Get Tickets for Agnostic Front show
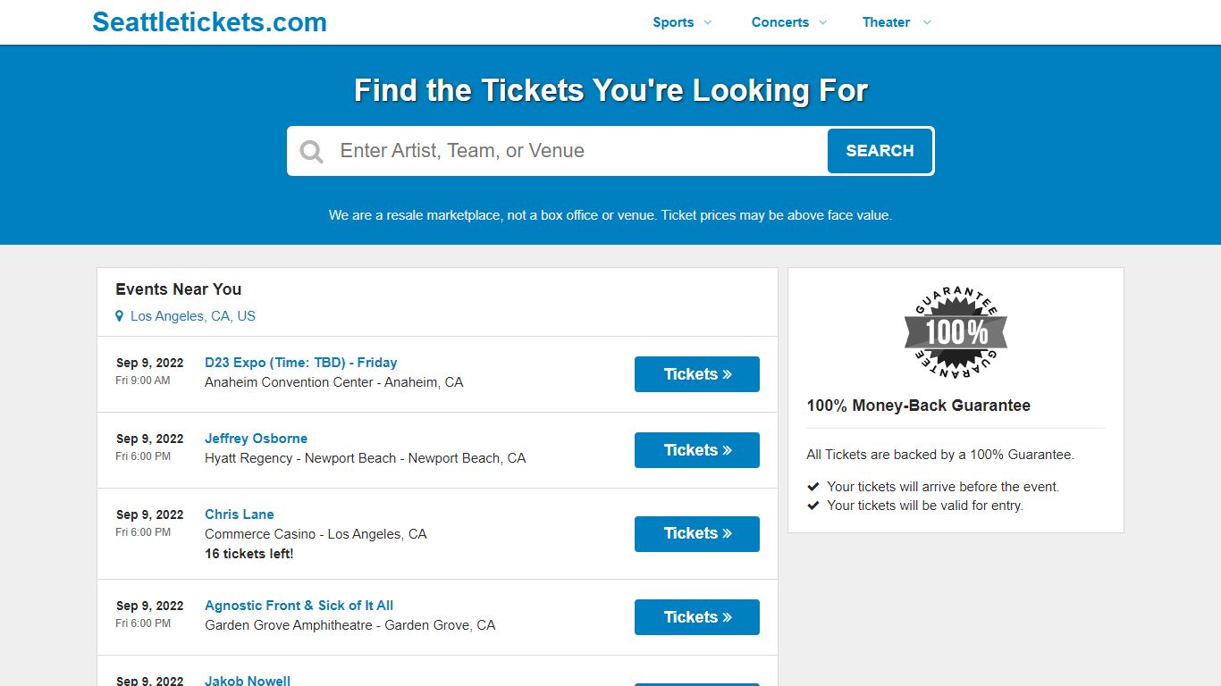Screen dimensions: 1221x686 [697, 617]
